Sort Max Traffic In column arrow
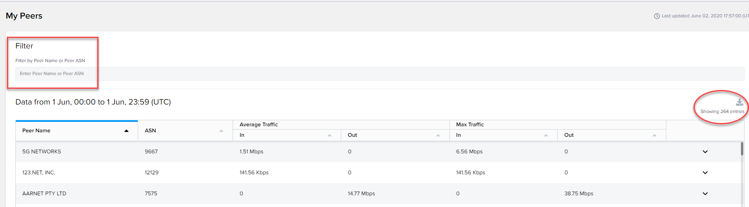Image resolution: width=749 pixels, height=207 pixels. coord(546,135)
